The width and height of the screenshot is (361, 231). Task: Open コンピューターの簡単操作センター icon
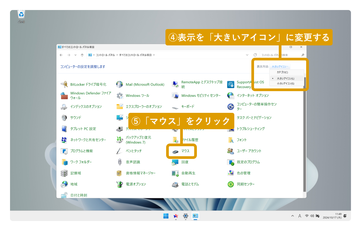point(231,106)
